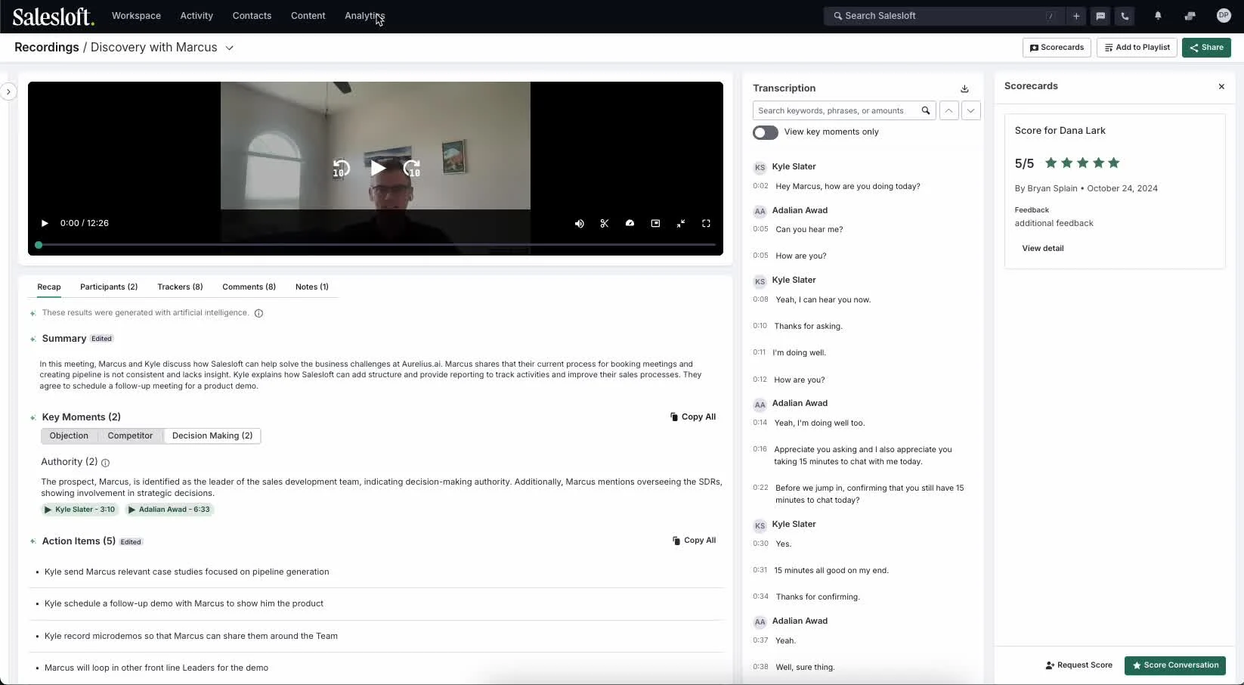Click Add to Playlist

(x=1137, y=48)
